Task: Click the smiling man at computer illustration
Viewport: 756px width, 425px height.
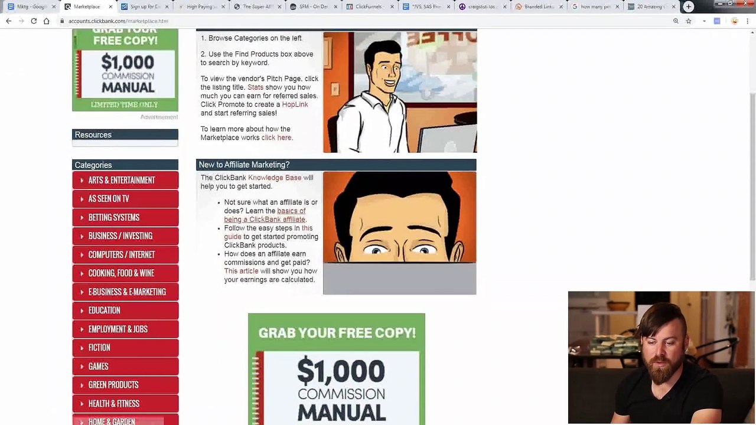Action: (400, 92)
